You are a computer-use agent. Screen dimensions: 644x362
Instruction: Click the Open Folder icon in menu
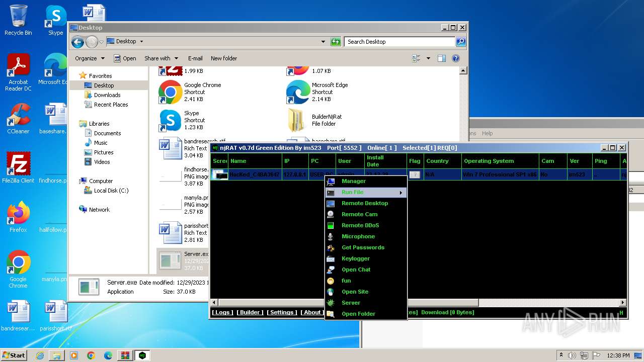click(331, 314)
